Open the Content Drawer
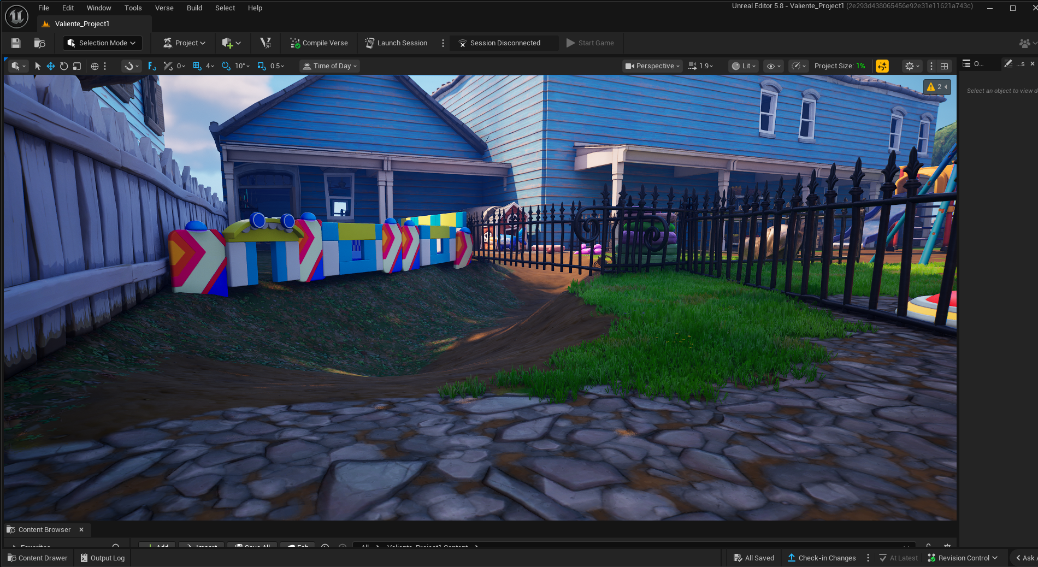This screenshot has width=1038, height=567. coord(38,558)
